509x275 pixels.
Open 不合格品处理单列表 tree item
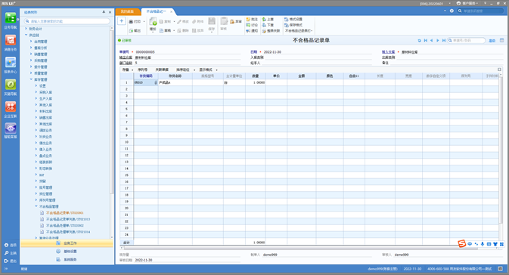[x=68, y=232]
